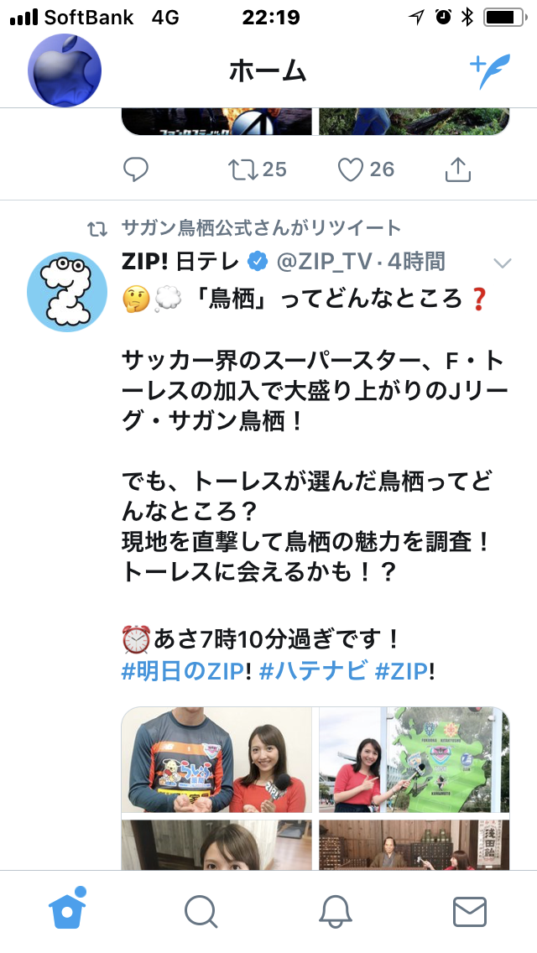Open ZIP! 日テレ account name

click(180, 262)
